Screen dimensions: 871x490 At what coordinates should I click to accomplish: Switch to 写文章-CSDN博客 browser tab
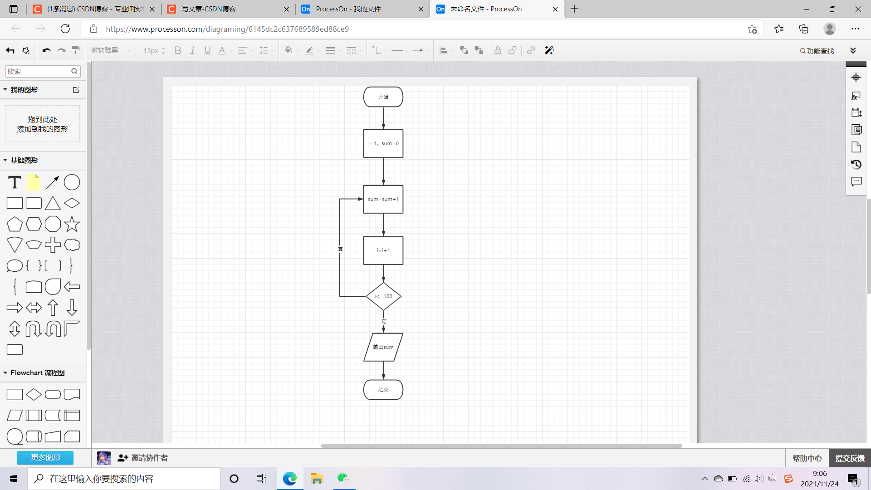208,9
